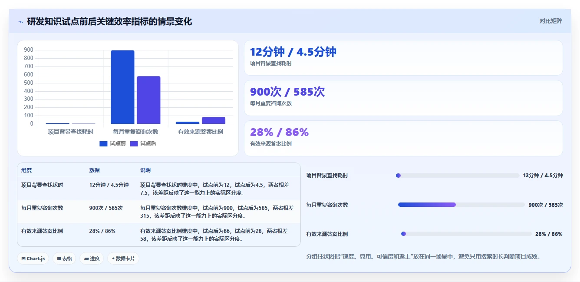The width and height of the screenshot is (580, 282).
Task: Click the 说明 column header
Action: (145, 170)
